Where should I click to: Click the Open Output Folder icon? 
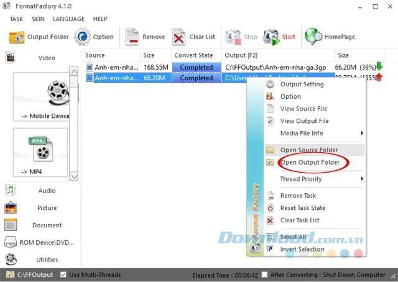[270, 162]
